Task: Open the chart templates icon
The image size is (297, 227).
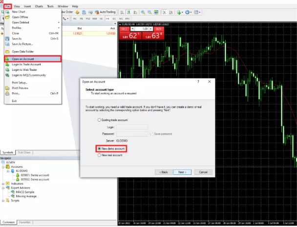Action: coord(196,12)
